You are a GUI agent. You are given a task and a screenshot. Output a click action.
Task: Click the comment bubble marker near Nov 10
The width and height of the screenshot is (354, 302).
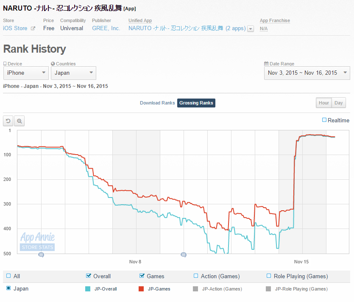[x=184, y=255]
